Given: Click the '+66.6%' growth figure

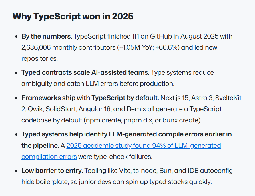Looking at the screenshot, I should (167, 47).
